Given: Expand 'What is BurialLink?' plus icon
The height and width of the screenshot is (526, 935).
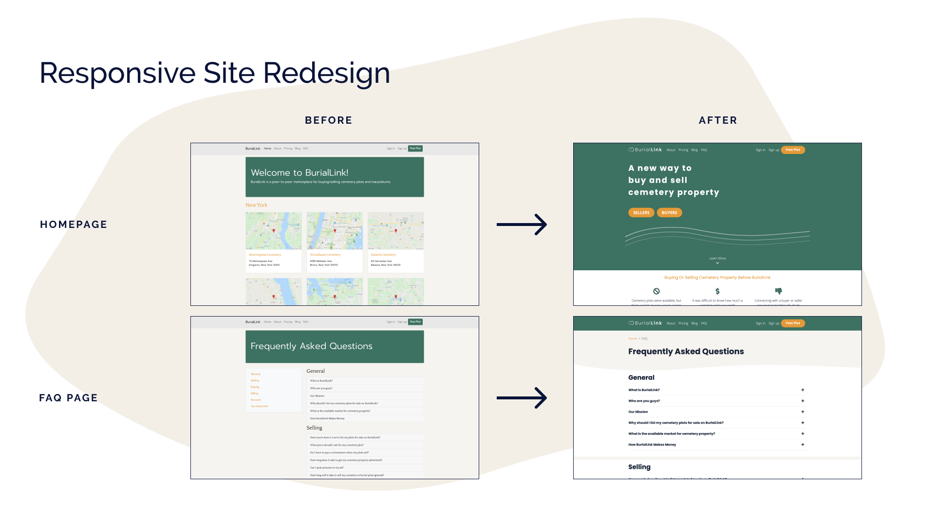Looking at the screenshot, I should (x=803, y=390).
